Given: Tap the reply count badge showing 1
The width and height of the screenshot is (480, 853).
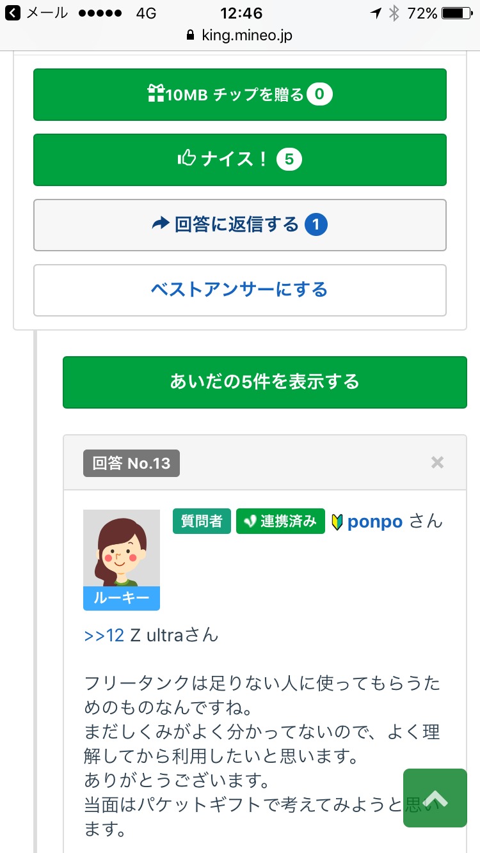Looking at the screenshot, I should (x=316, y=224).
